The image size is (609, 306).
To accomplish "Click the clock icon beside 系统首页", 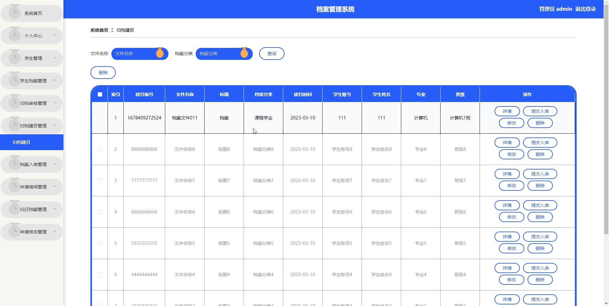I will coord(15,12).
